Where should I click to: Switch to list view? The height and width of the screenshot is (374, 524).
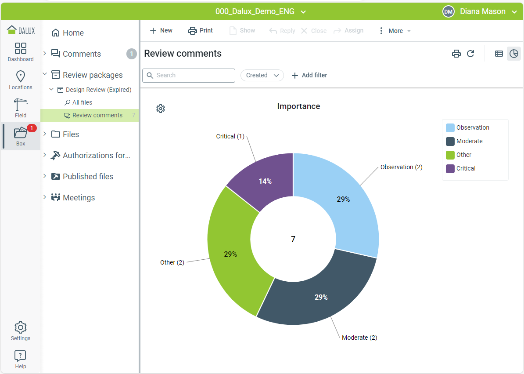[499, 54]
